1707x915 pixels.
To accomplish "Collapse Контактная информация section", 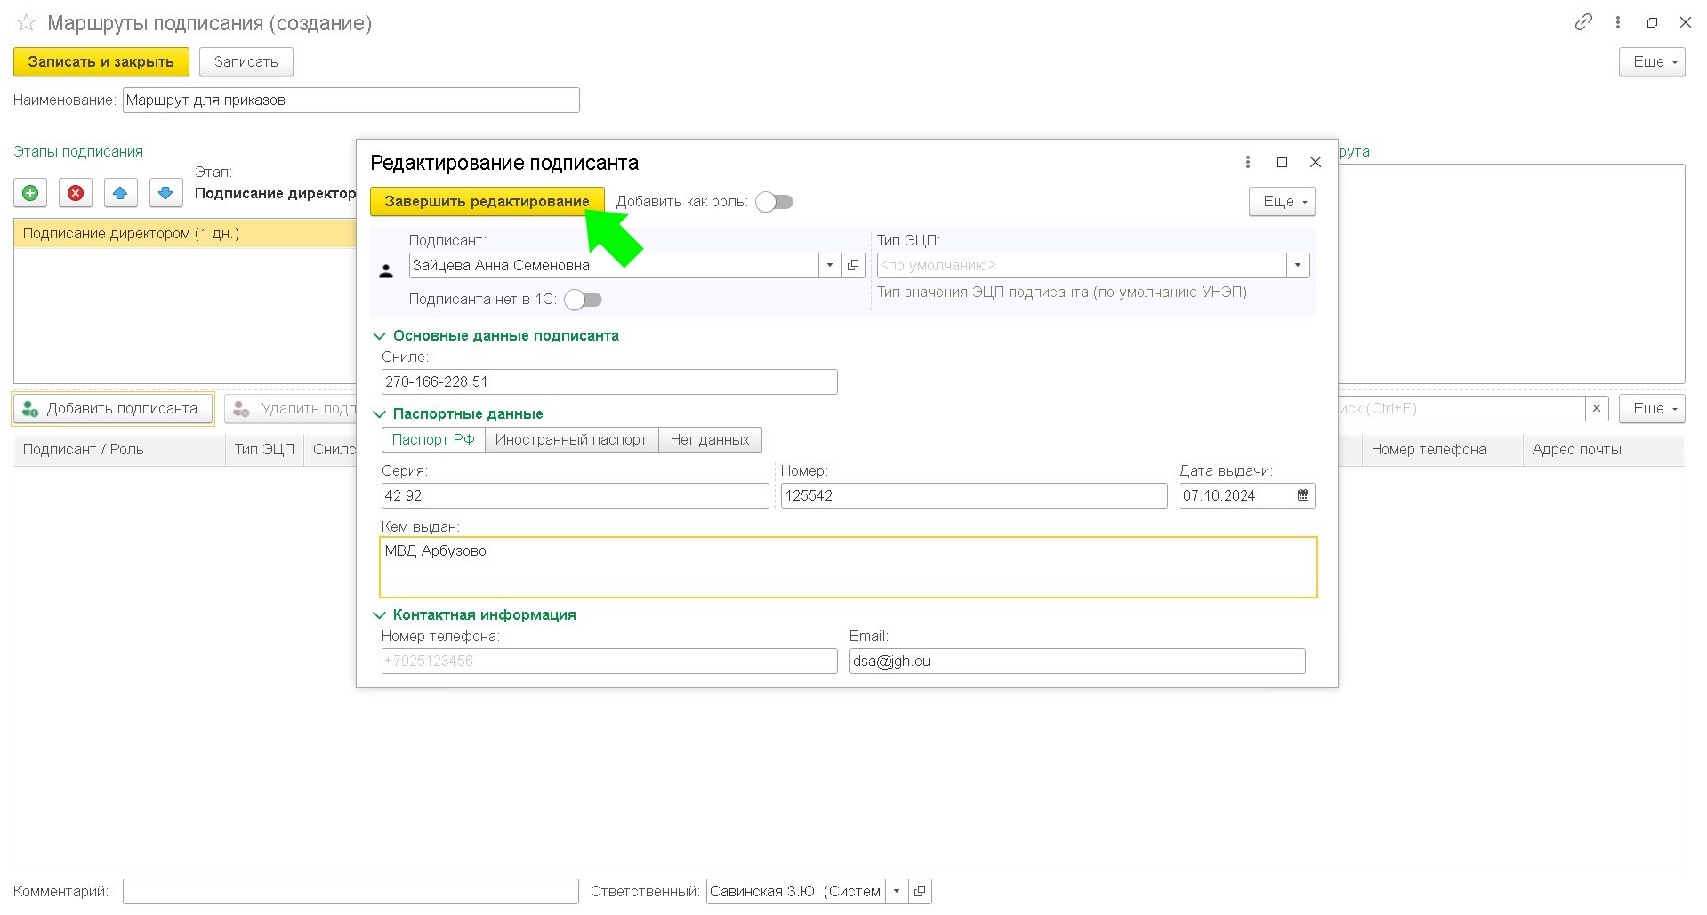I will 379,615.
